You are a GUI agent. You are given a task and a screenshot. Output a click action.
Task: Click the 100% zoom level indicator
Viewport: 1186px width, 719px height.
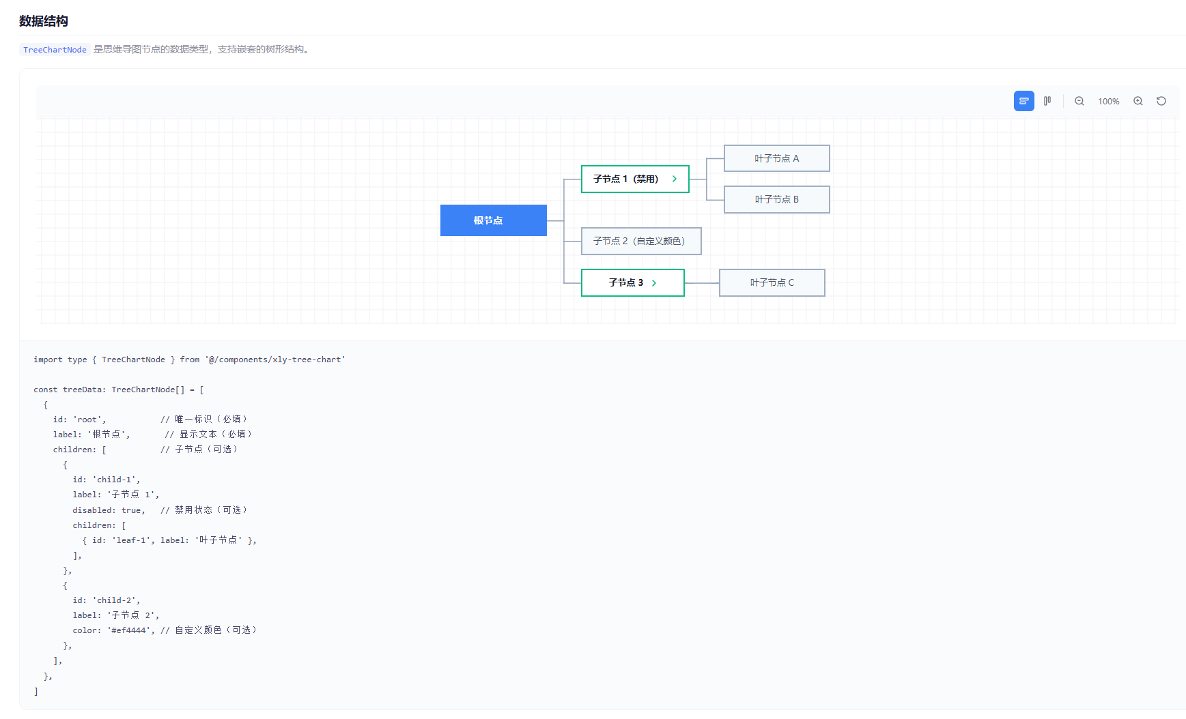coord(1108,102)
